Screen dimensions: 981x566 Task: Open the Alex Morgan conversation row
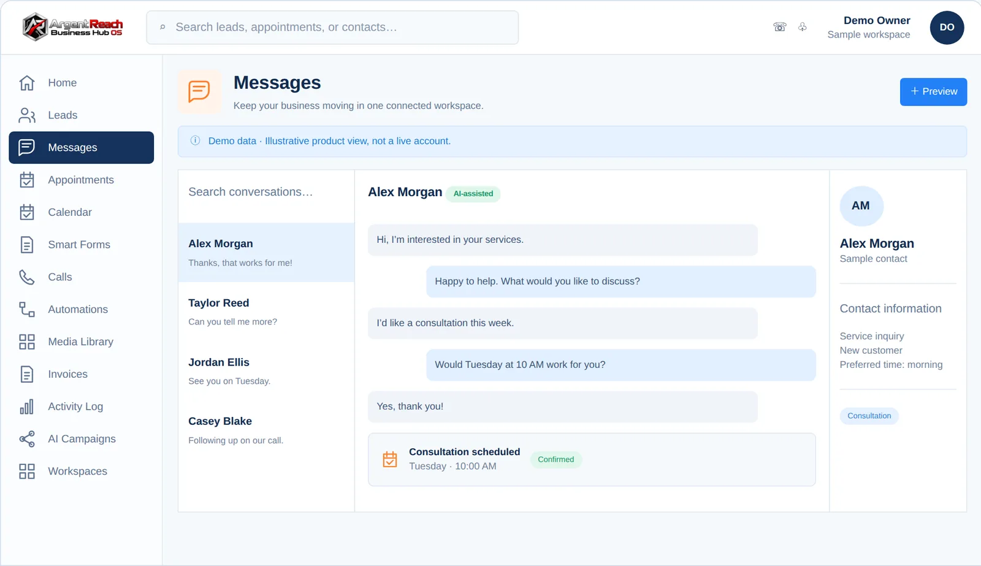click(x=266, y=253)
